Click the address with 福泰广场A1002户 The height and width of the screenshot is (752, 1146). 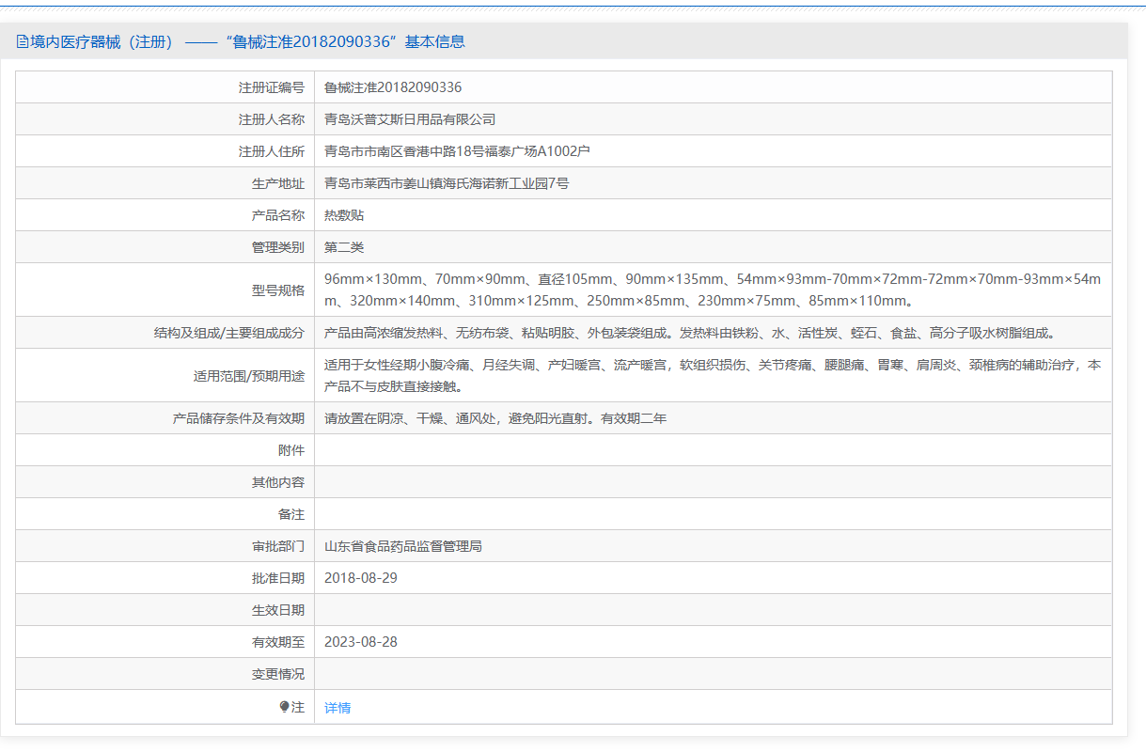(457, 151)
